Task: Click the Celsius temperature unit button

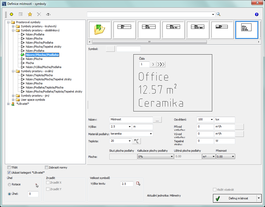Action: click(136, 141)
